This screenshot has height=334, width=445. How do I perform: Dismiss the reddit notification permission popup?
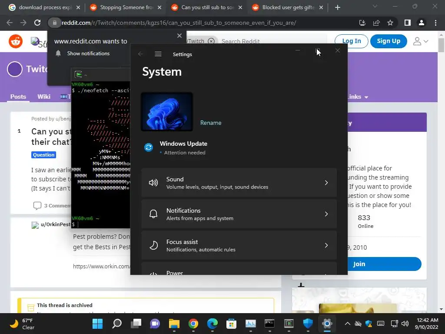pyautogui.click(x=179, y=36)
